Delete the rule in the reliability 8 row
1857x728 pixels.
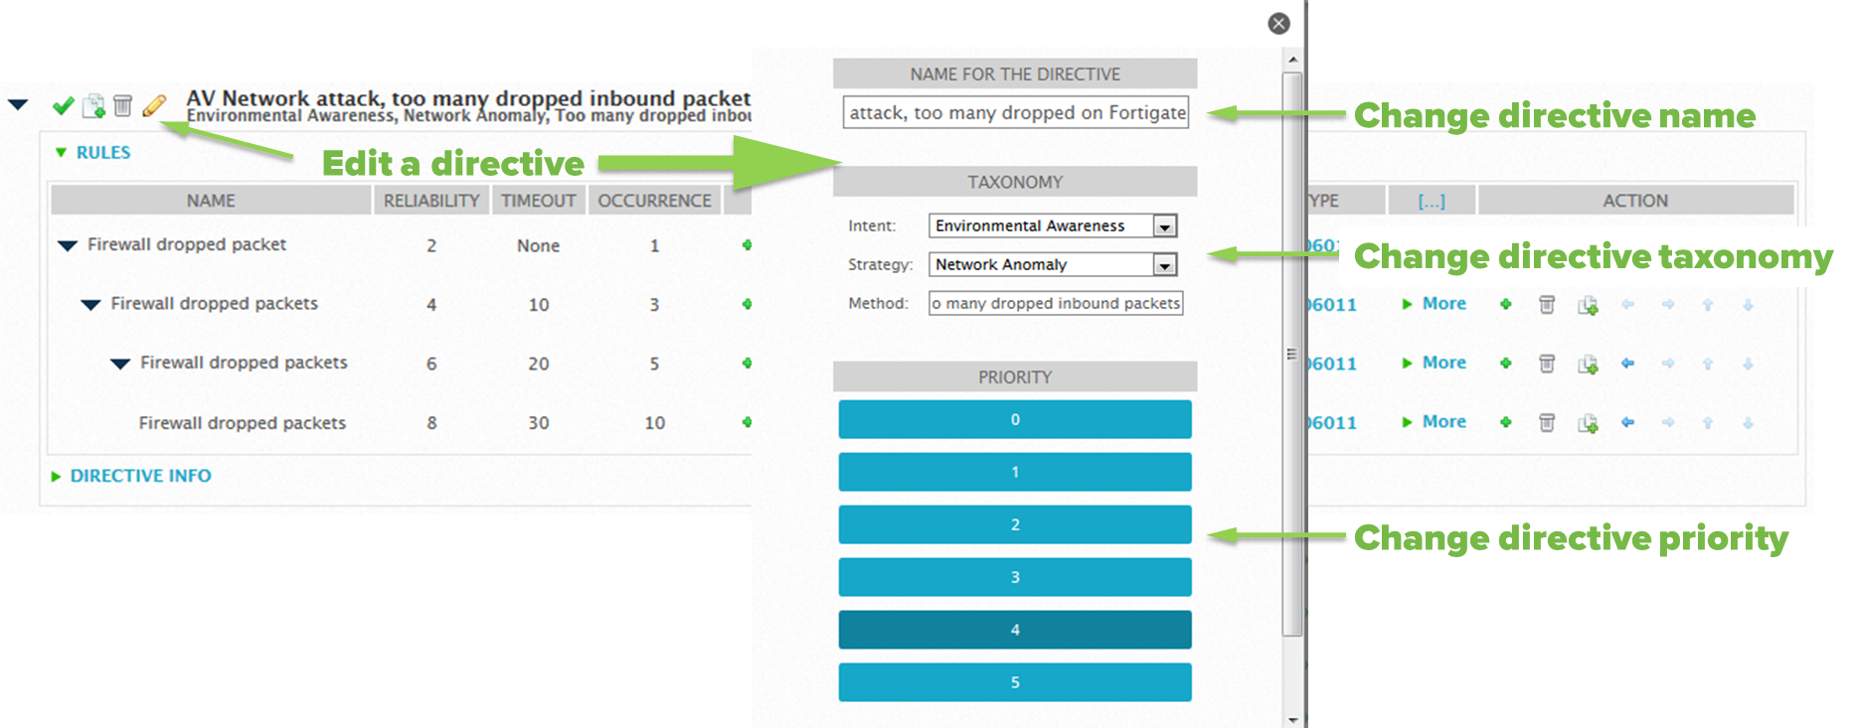[x=1547, y=422]
